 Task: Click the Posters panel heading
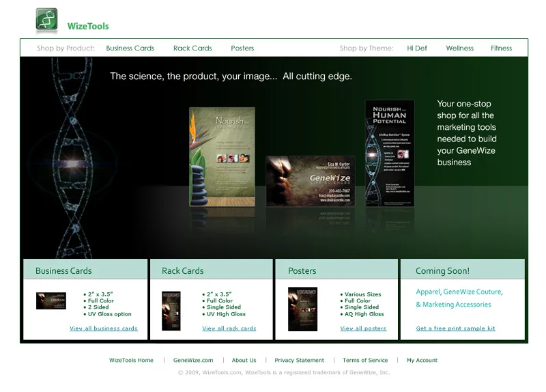coord(302,270)
